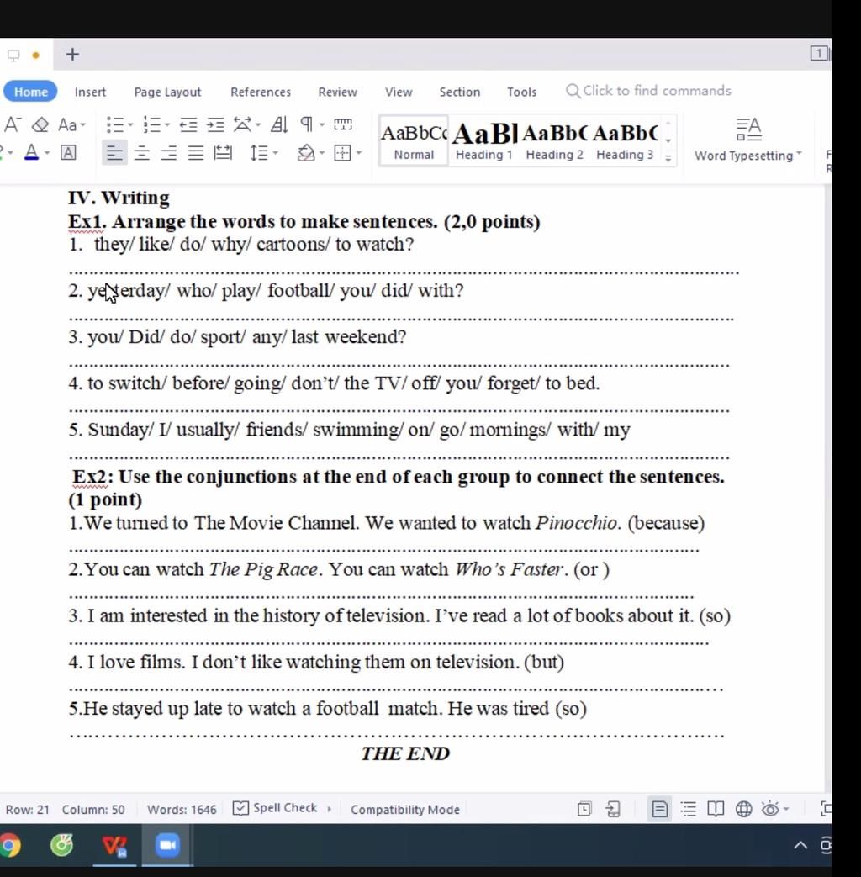The width and height of the screenshot is (861, 877).
Task: Justify the paragraph text
Action: pyautogui.click(x=195, y=153)
